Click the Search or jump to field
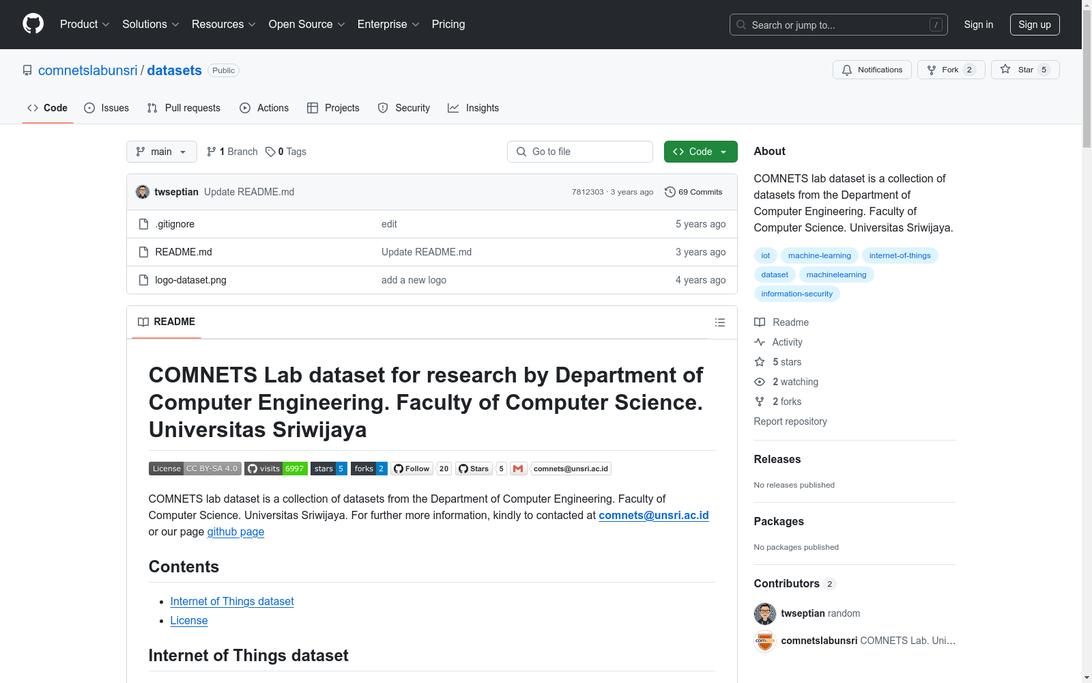1092x683 pixels. (x=839, y=25)
